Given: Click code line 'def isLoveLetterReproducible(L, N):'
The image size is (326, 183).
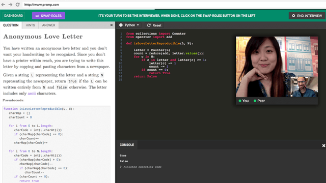Looking at the screenshot, I should pos(159,43).
